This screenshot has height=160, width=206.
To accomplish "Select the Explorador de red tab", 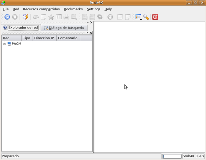I will pyautogui.click(x=21, y=28).
